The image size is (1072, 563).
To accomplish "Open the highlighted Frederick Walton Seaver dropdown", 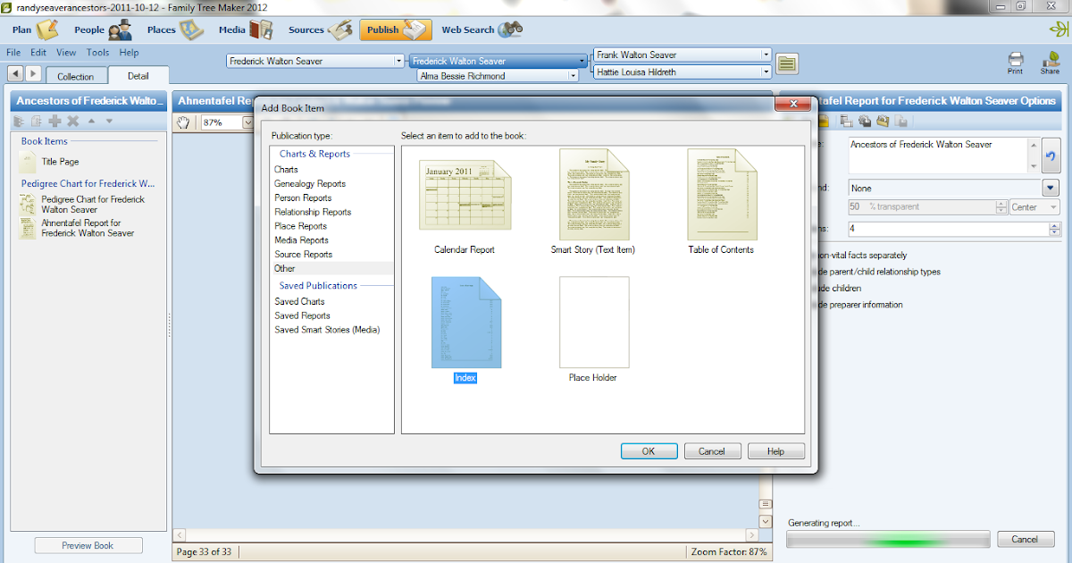I will coord(582,61).
